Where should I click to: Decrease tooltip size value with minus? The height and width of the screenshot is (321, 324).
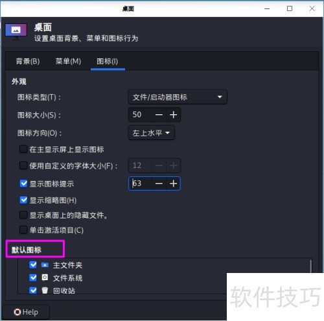pos(159,184)
